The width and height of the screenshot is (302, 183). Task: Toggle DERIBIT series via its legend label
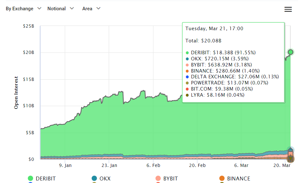[46, 179]
